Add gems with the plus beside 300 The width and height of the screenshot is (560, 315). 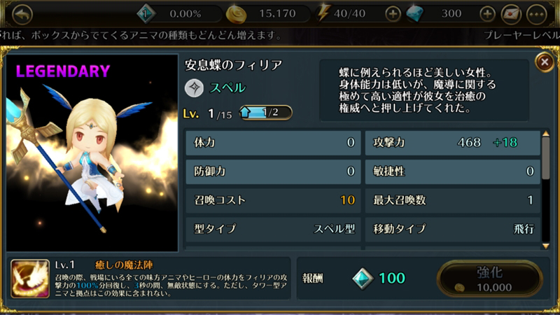point(487,14)
